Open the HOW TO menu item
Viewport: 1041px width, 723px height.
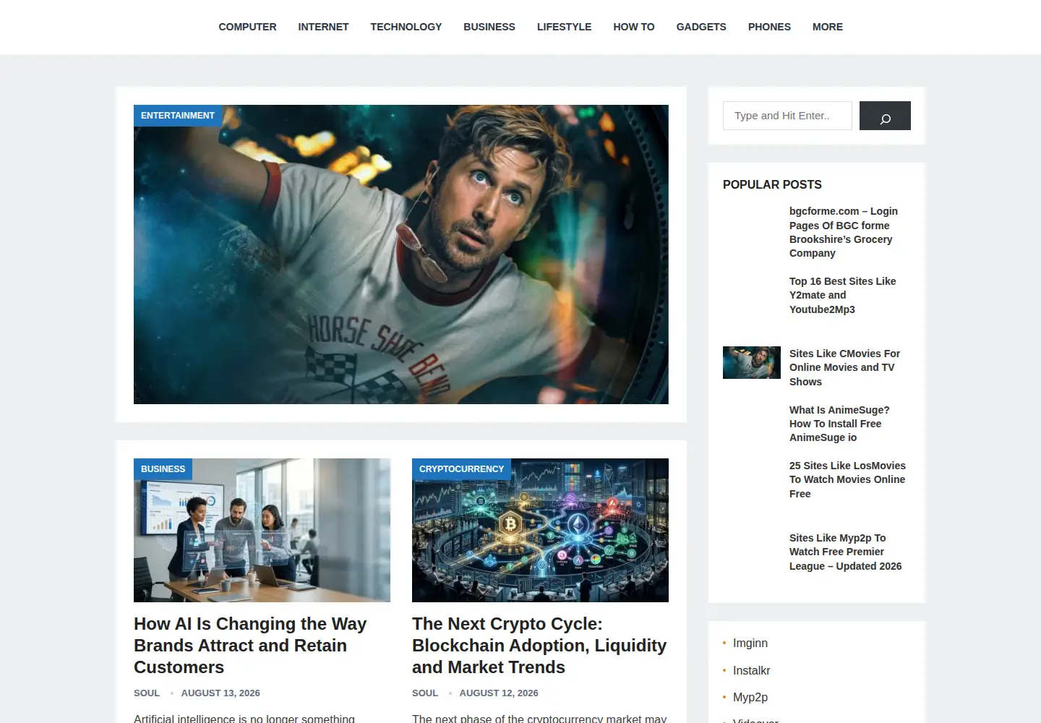tap(634, 27)
